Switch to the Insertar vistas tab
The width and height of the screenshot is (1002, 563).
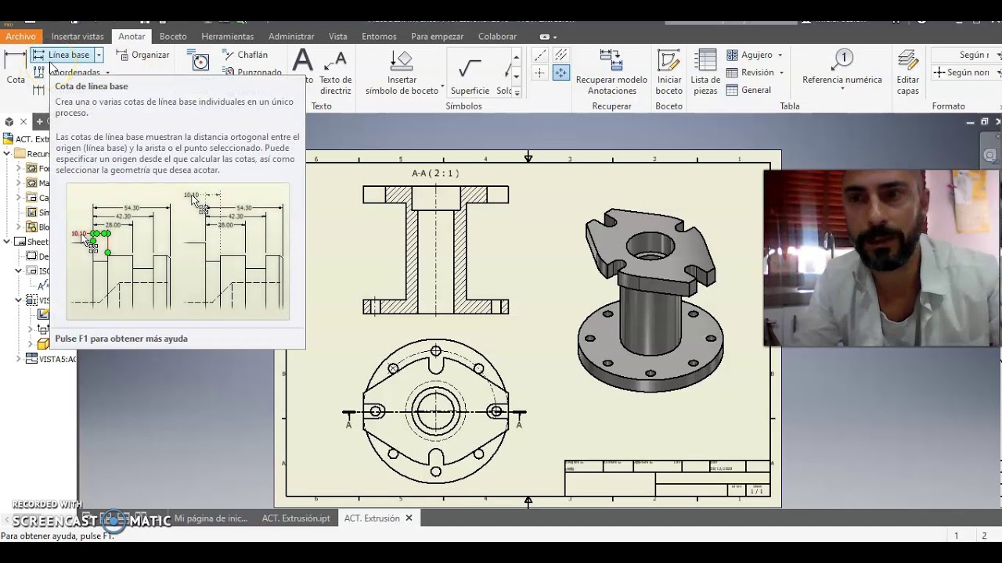tap(77, 36)
